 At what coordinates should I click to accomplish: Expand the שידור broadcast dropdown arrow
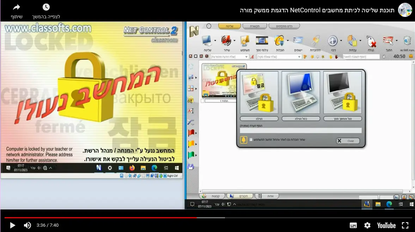(234, 41)
